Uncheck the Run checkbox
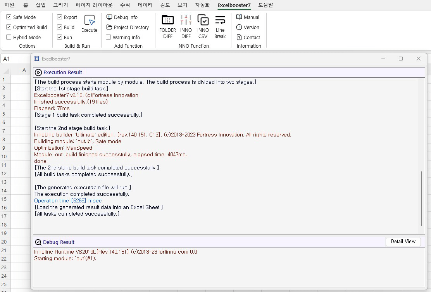Image resolution: width=431 pixels, height=292 pixels. (x=59, y=37)
